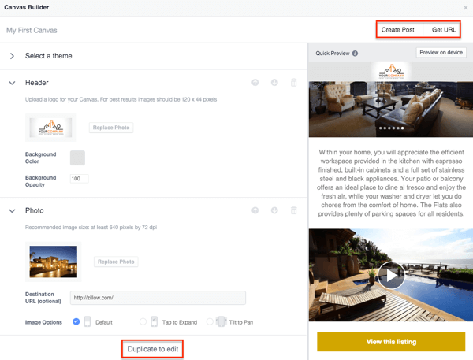
Task: Click Replace Photo for the villa photo
Action: [x=116, y=262]
